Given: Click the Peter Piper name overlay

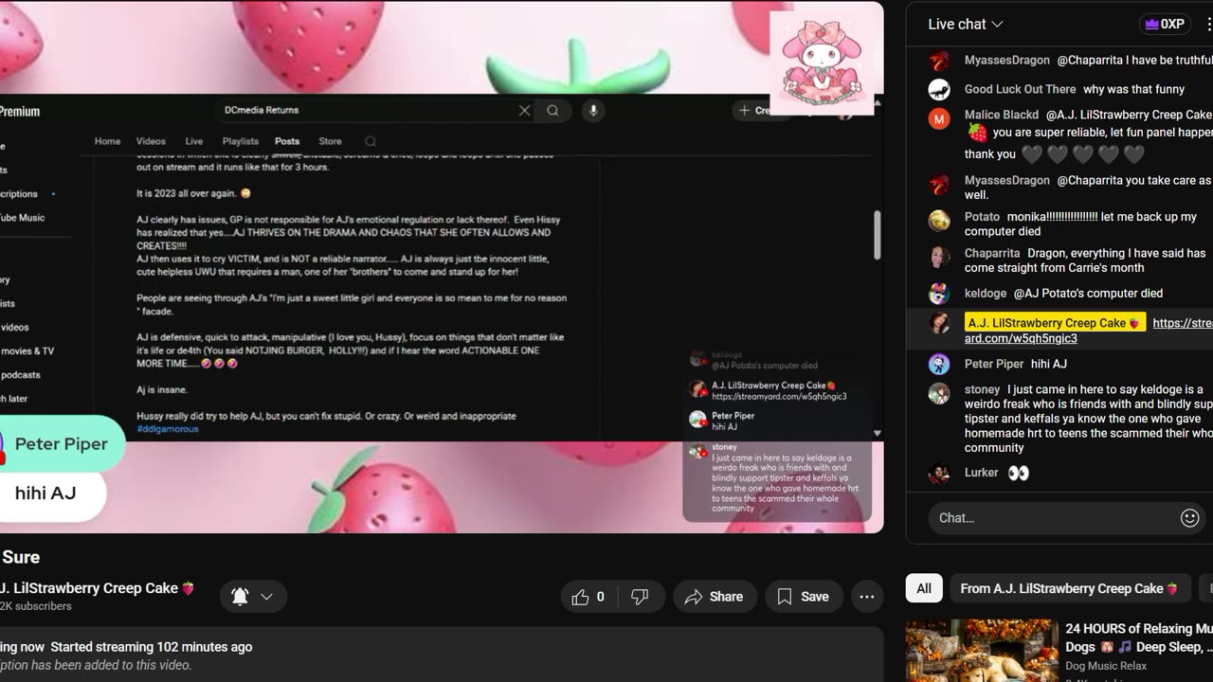Looking at the screenshot, I should [62, 444].
